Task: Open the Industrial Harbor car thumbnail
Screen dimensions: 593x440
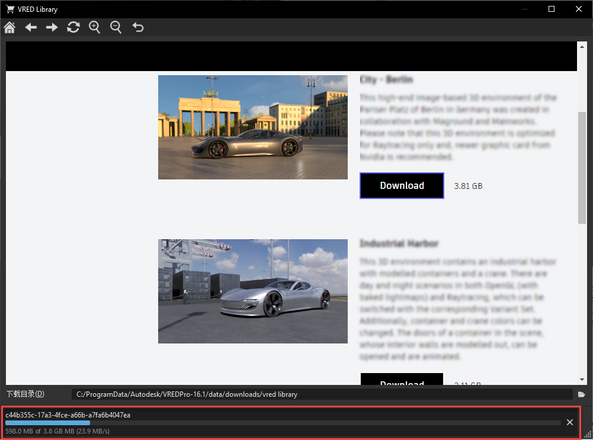Action: [252, 291]
